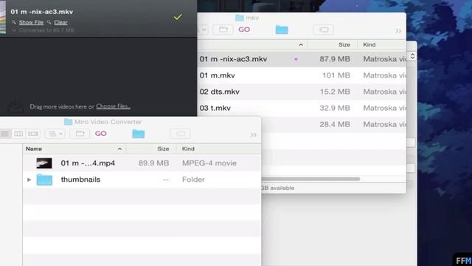Click the 89.9 MB size cell
Screen dimensions: 472x266
coord(154,163)
